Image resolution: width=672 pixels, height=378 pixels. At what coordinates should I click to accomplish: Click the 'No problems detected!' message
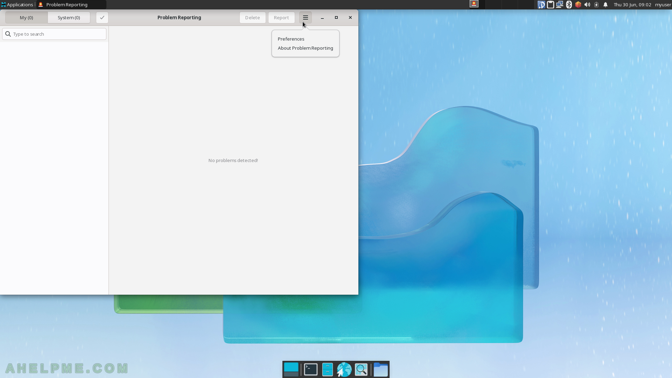coord(233,160)
